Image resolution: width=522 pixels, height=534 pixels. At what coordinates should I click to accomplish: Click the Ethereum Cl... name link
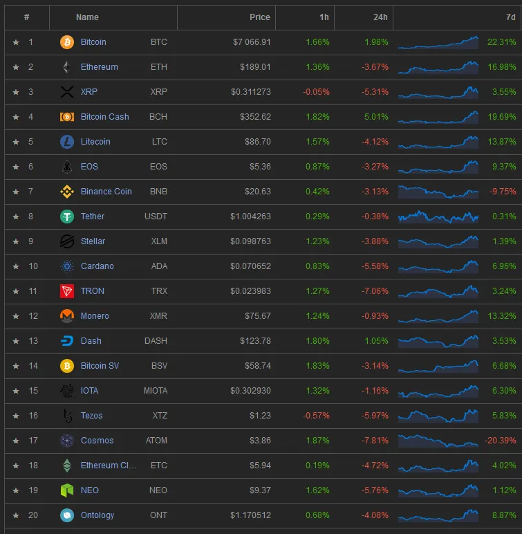point(109,466)
